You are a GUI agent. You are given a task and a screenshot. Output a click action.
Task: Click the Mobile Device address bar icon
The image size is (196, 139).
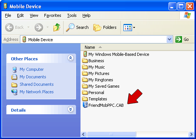click(x=24, y=39)
